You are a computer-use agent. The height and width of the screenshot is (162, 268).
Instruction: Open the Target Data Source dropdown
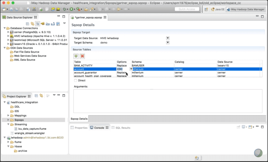(168, 38)
